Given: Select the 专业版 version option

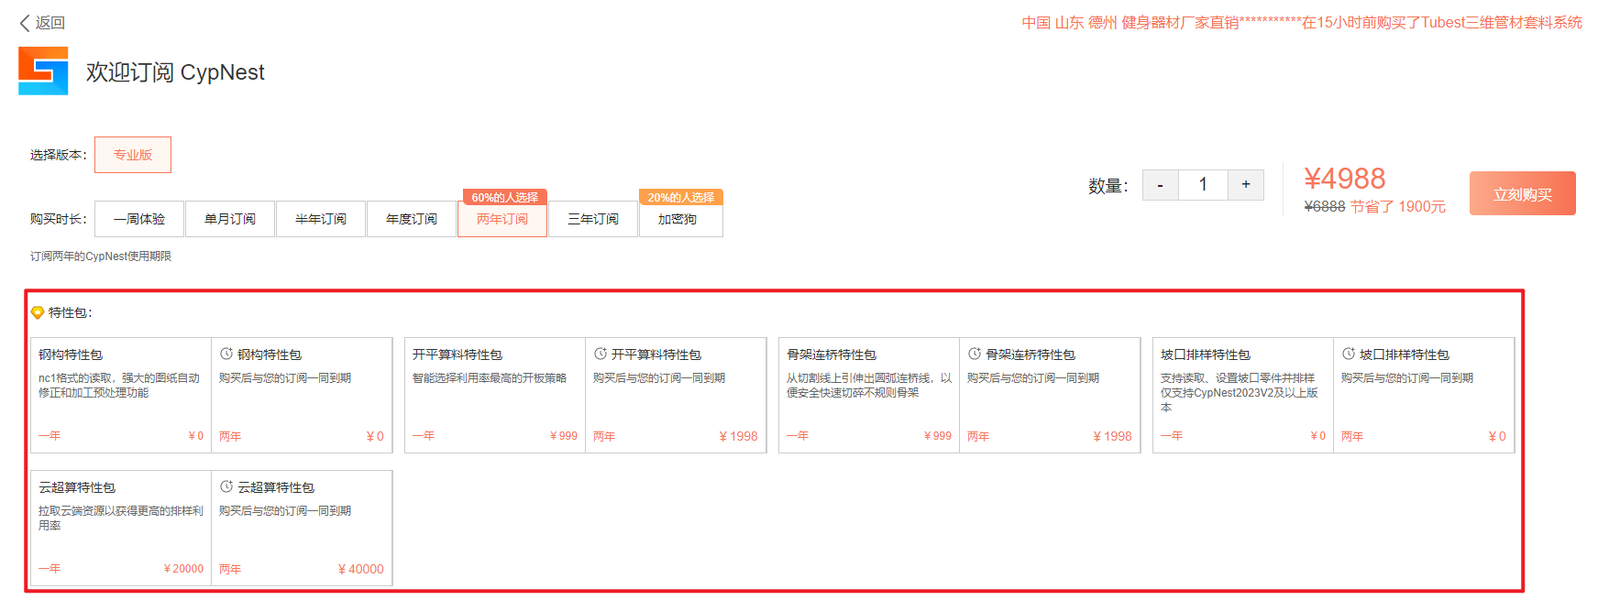Looking at the screenshot, I should [x=133, y=155].
